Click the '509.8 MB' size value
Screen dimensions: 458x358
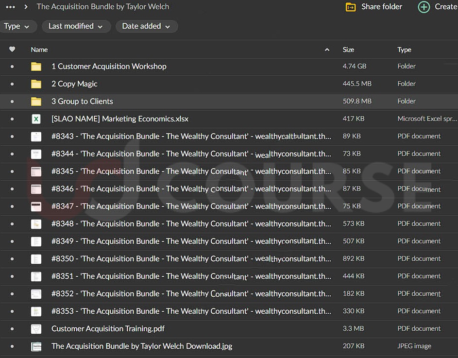click(357, 101)
